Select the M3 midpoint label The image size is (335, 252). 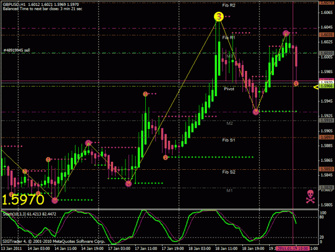(x=229, y=56)
